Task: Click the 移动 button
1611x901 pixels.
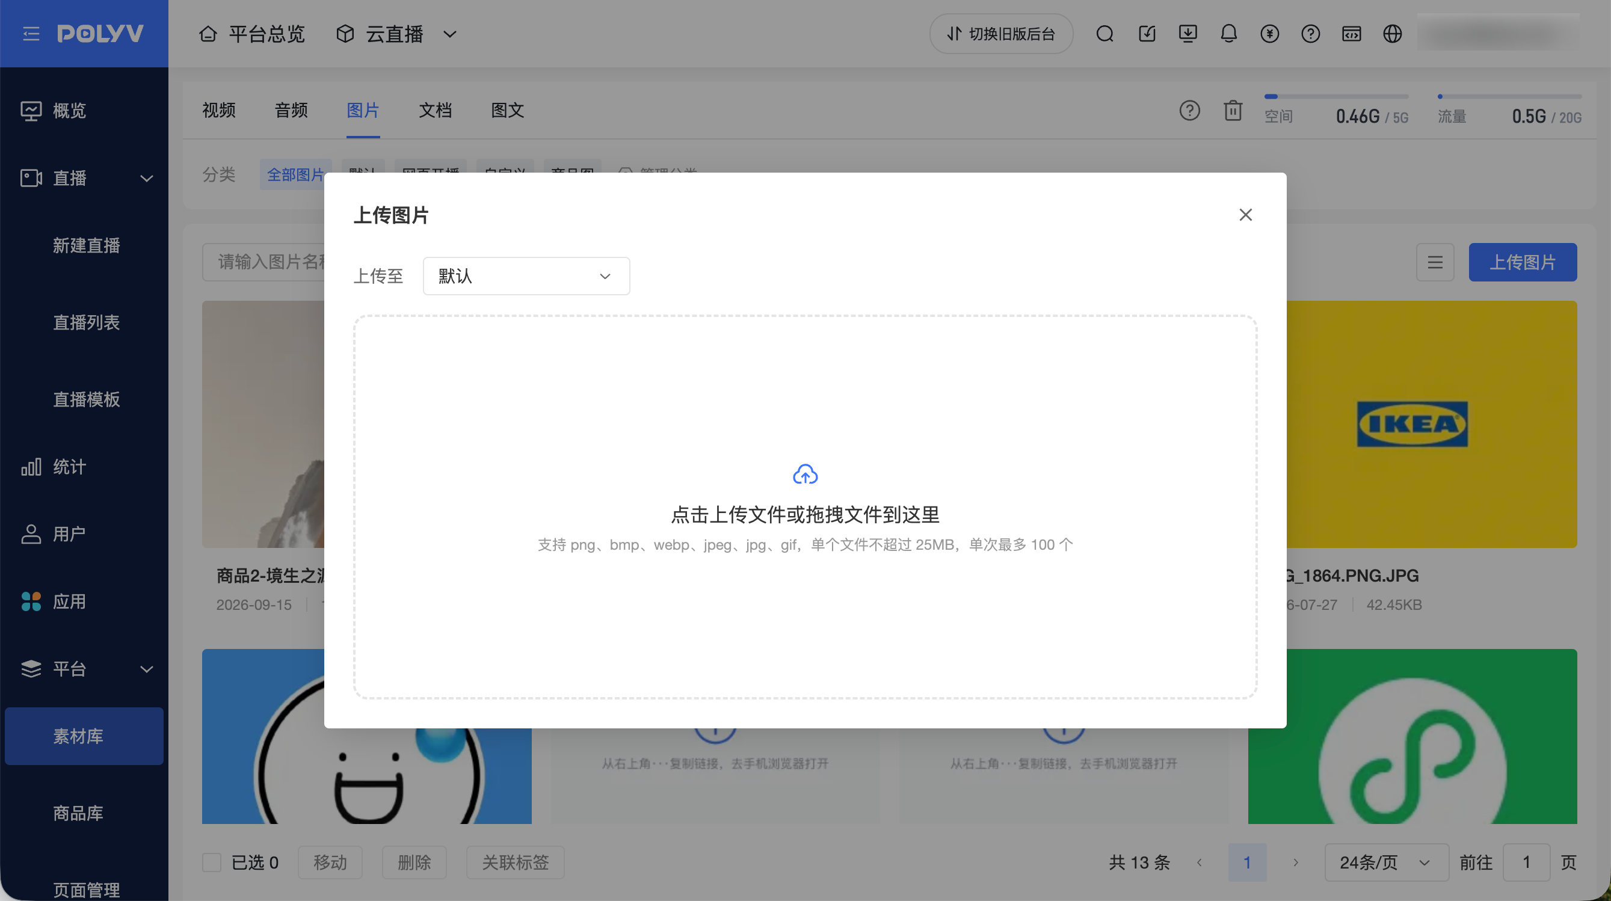Action: tap(330, 863)
